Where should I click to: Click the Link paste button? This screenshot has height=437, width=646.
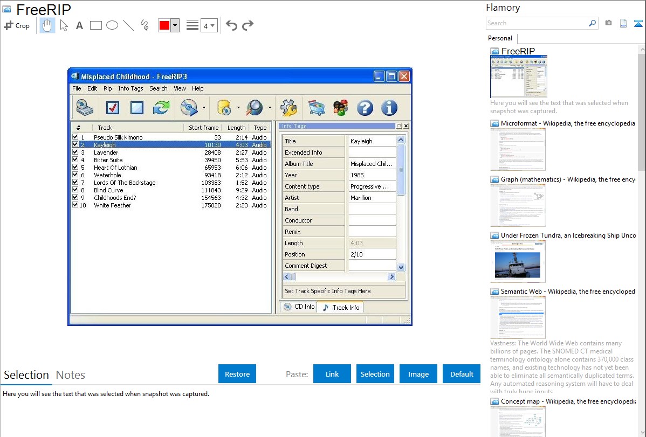(x=332, y=374)
